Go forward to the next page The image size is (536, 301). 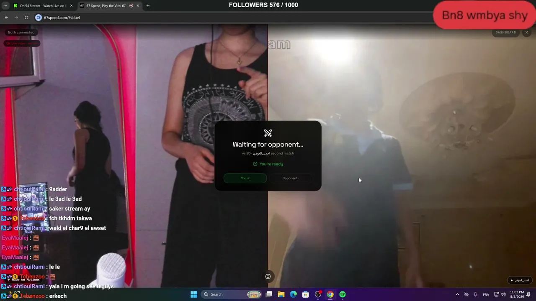[16, 18]
